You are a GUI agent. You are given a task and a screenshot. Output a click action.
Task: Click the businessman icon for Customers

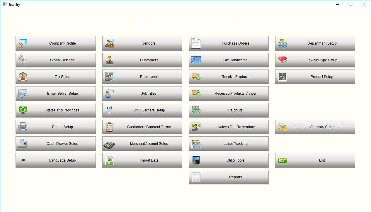pyautogui.click(x=110, y=60)
